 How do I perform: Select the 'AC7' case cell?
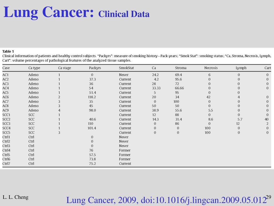click(5, 102)
